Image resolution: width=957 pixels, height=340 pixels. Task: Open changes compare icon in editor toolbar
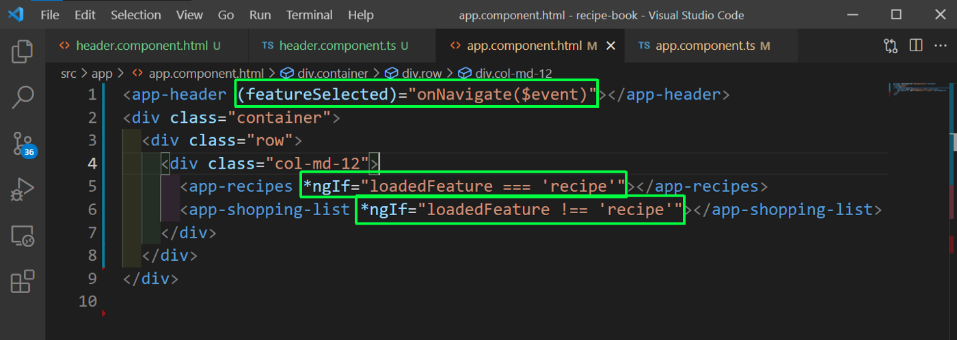coord(891,46)
